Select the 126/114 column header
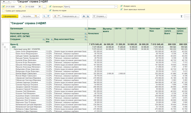 [120, 35]
